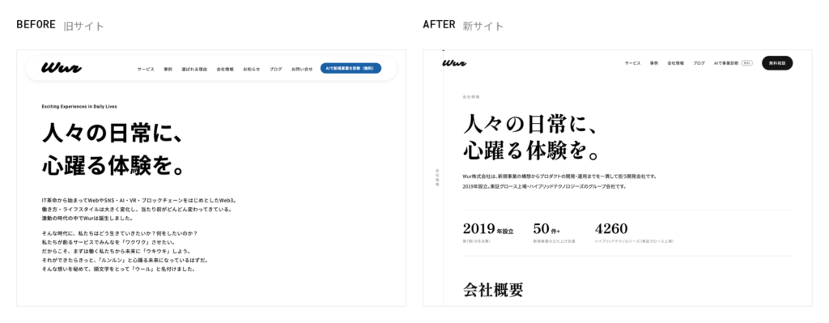This screenshot has height=323, width=829.
Task: Click the 無料 badge next to AIで事業診断
Action: (x=746, y=63)
